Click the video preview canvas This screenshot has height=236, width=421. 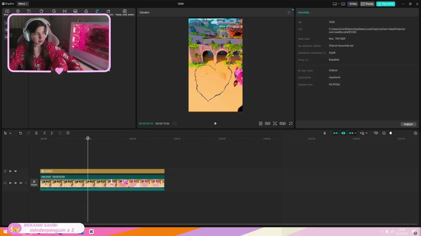click(215, 65)
